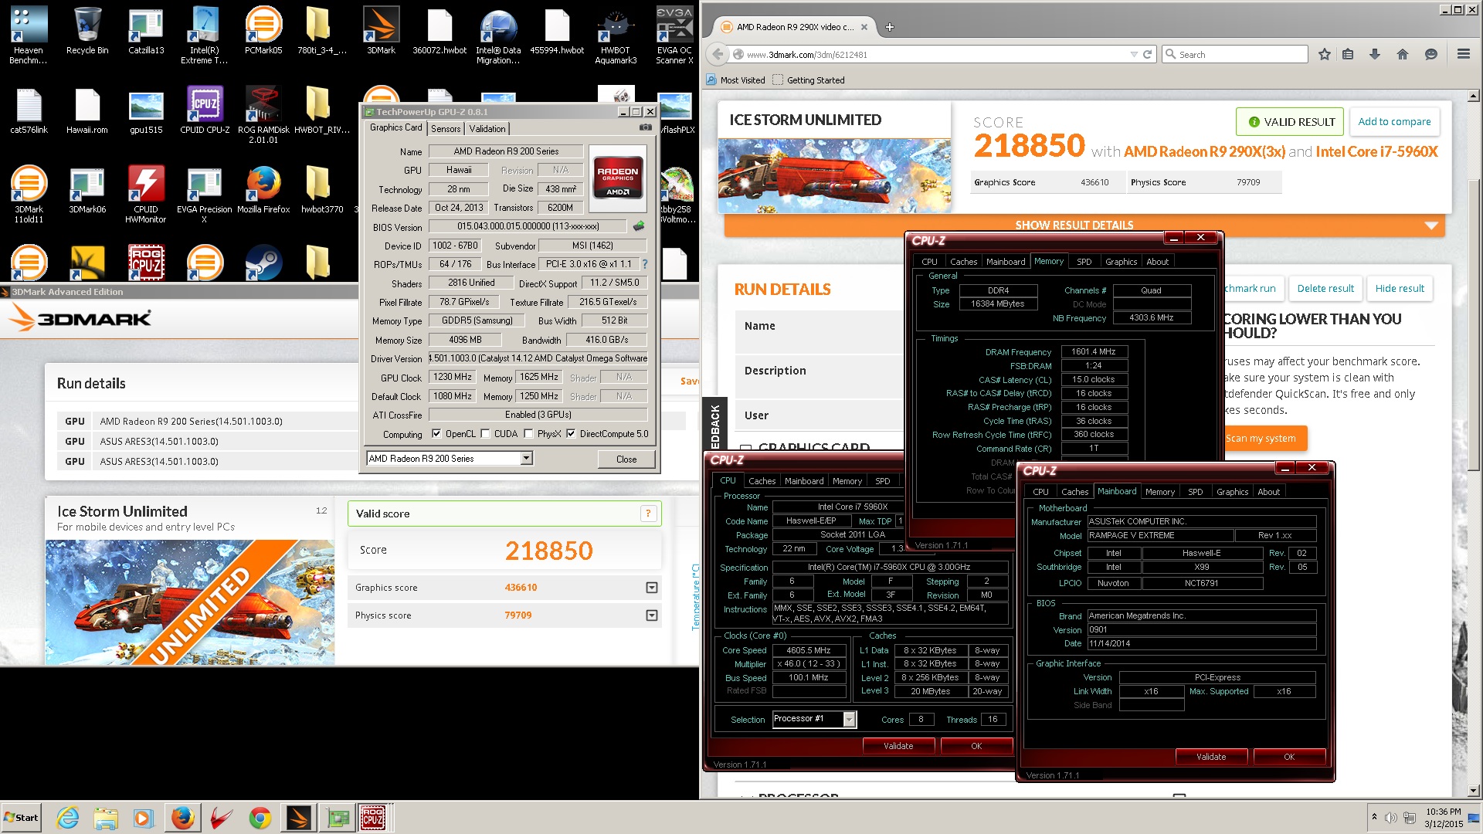Open the GPU selection dropdown in GPU-Z
Viewport: 1483px width, 834px height.
[x=526, y=459]
